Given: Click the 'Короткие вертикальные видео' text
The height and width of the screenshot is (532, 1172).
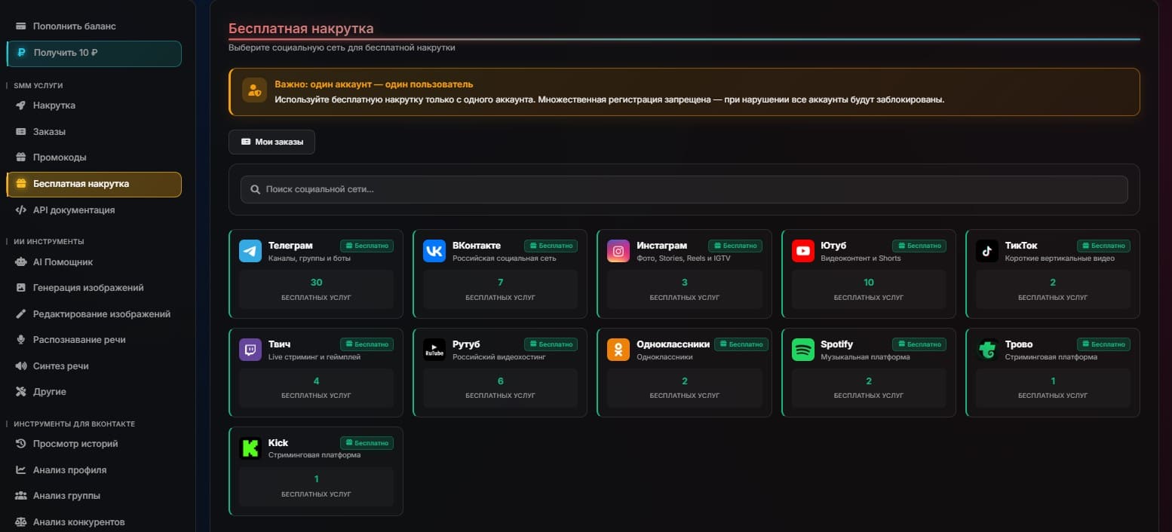Looking at the screenshot, I should (x=1060, y=258).
